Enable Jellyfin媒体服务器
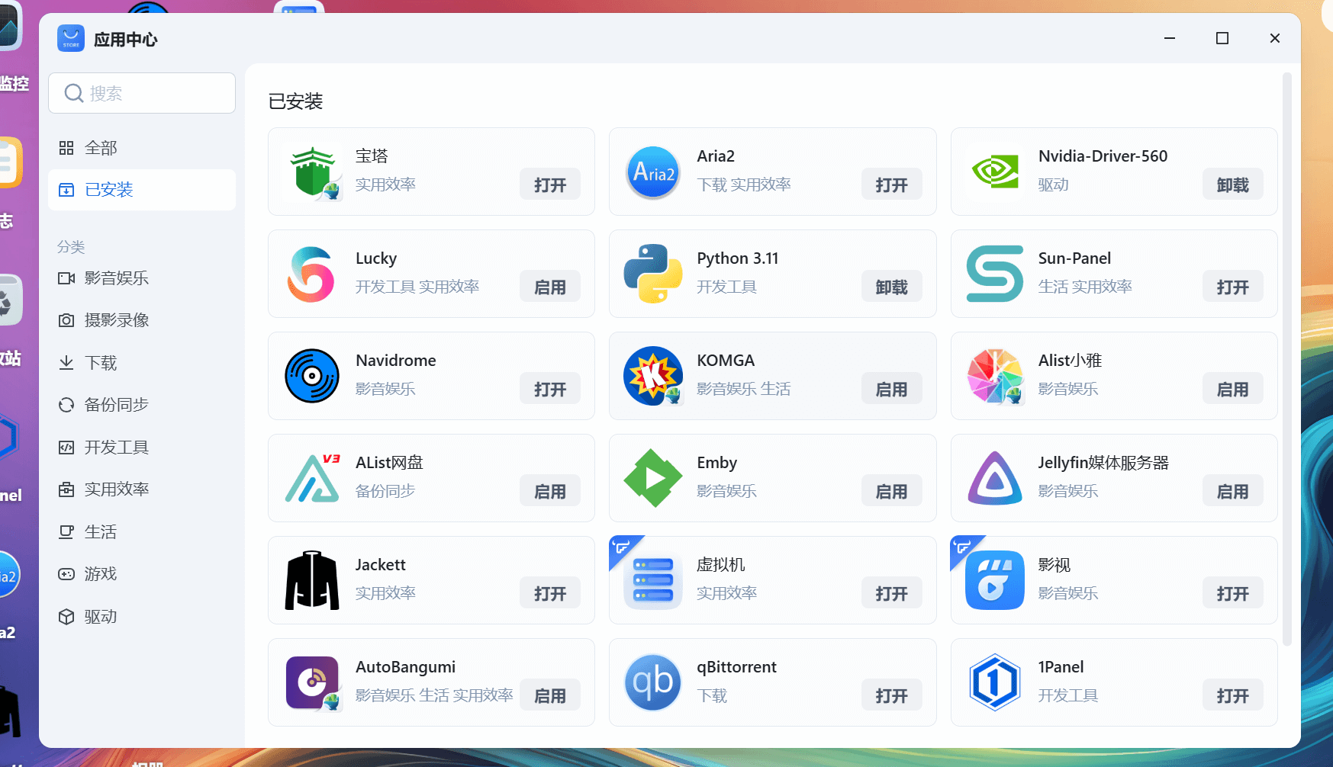The image size is (1333, 767). tap(1232, 491)
